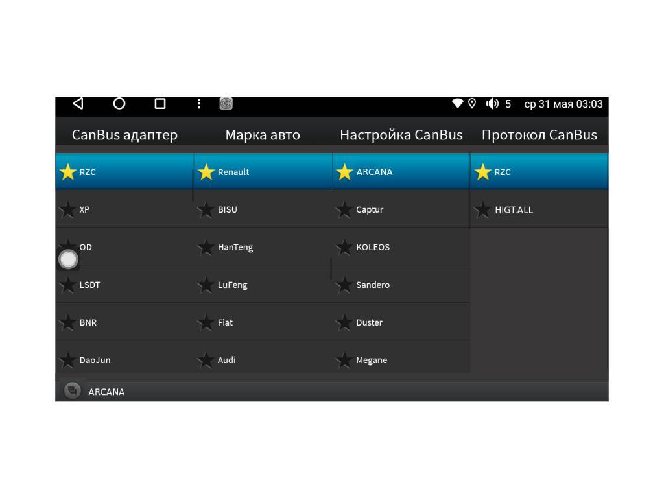Select BISU as car brand
This screenshot has width=664, height=498.
tap(263, 209)
